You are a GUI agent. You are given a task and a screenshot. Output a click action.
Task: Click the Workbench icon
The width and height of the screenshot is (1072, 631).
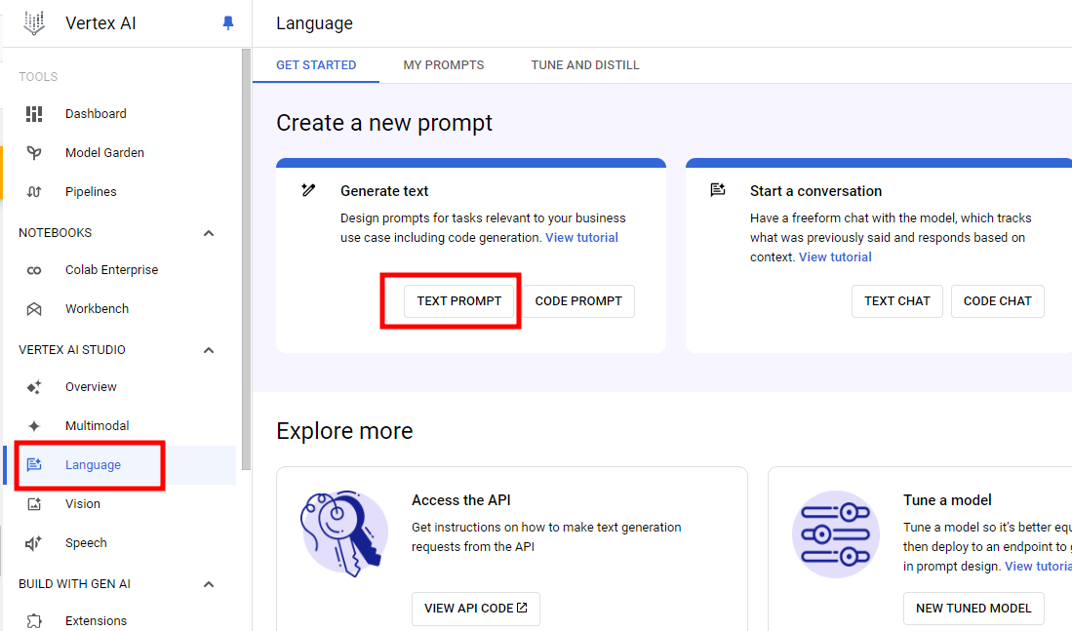click(x=34, y=309)
